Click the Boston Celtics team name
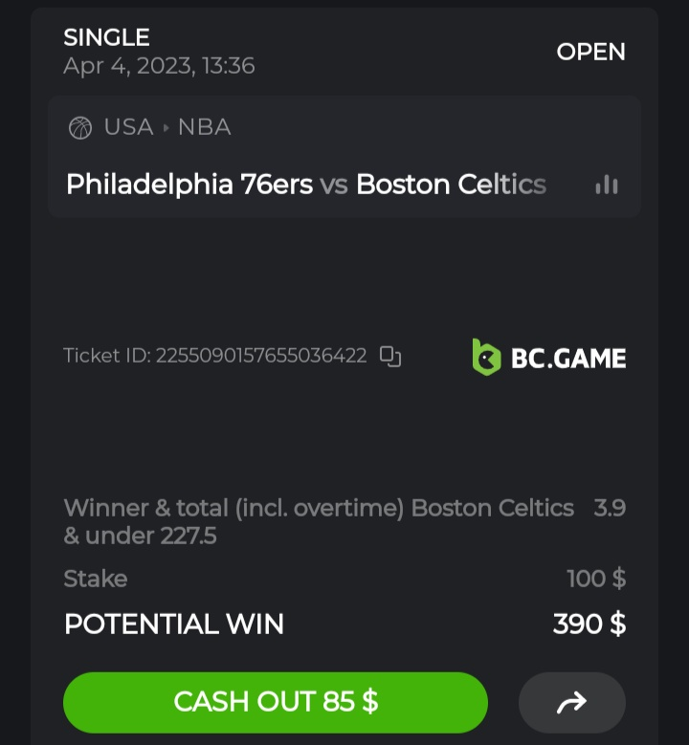 (451, 184)
